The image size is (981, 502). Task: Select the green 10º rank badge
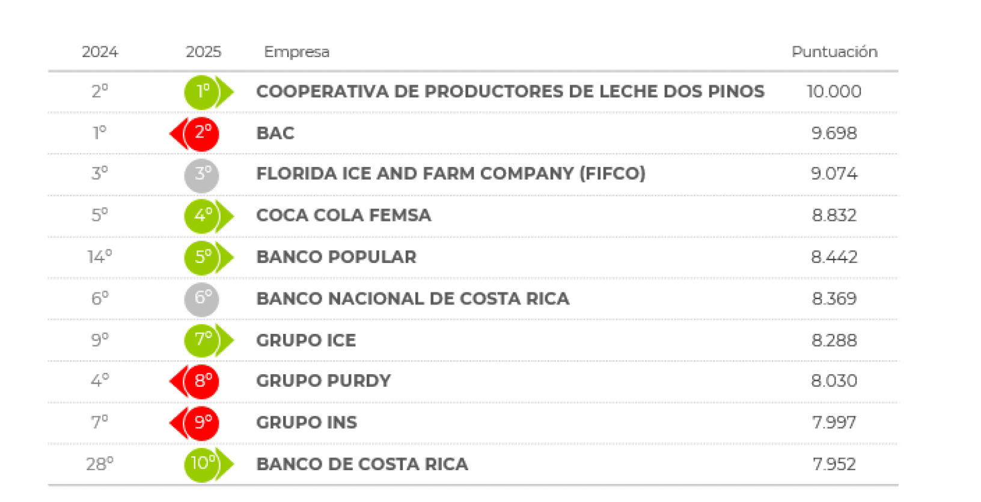[203, 464]
